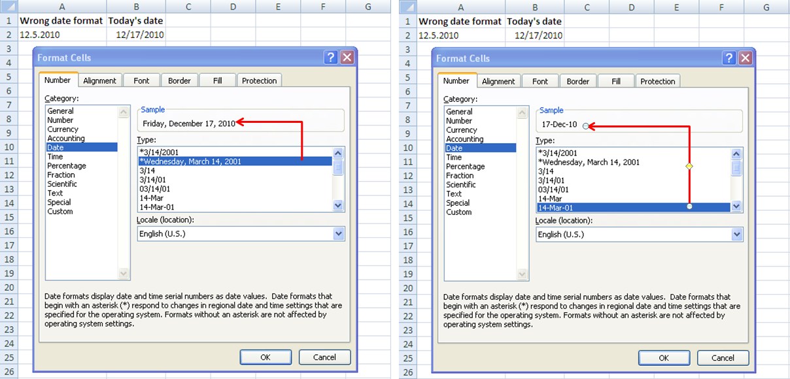Switch to the Font tab
The width and height of the screenshot is (790, 379).
(x=141, y=80)
